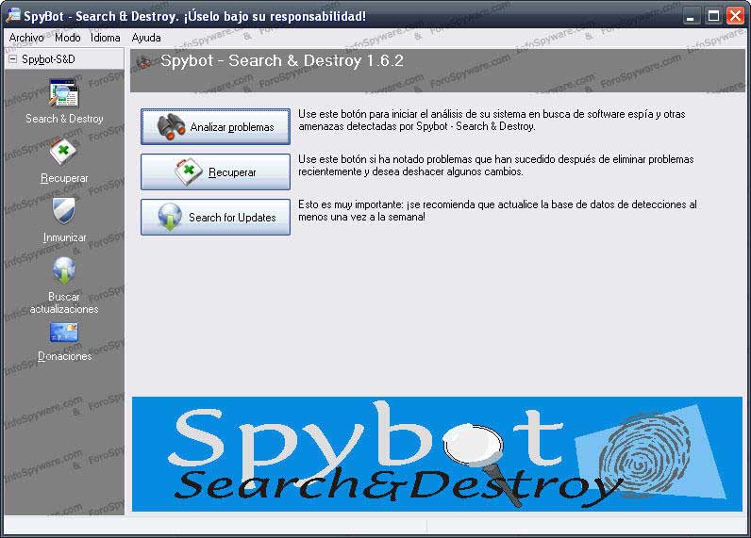Open the Archivo menu
The image size is (751, 538).
pyautogui.click(x=26, y=38)
